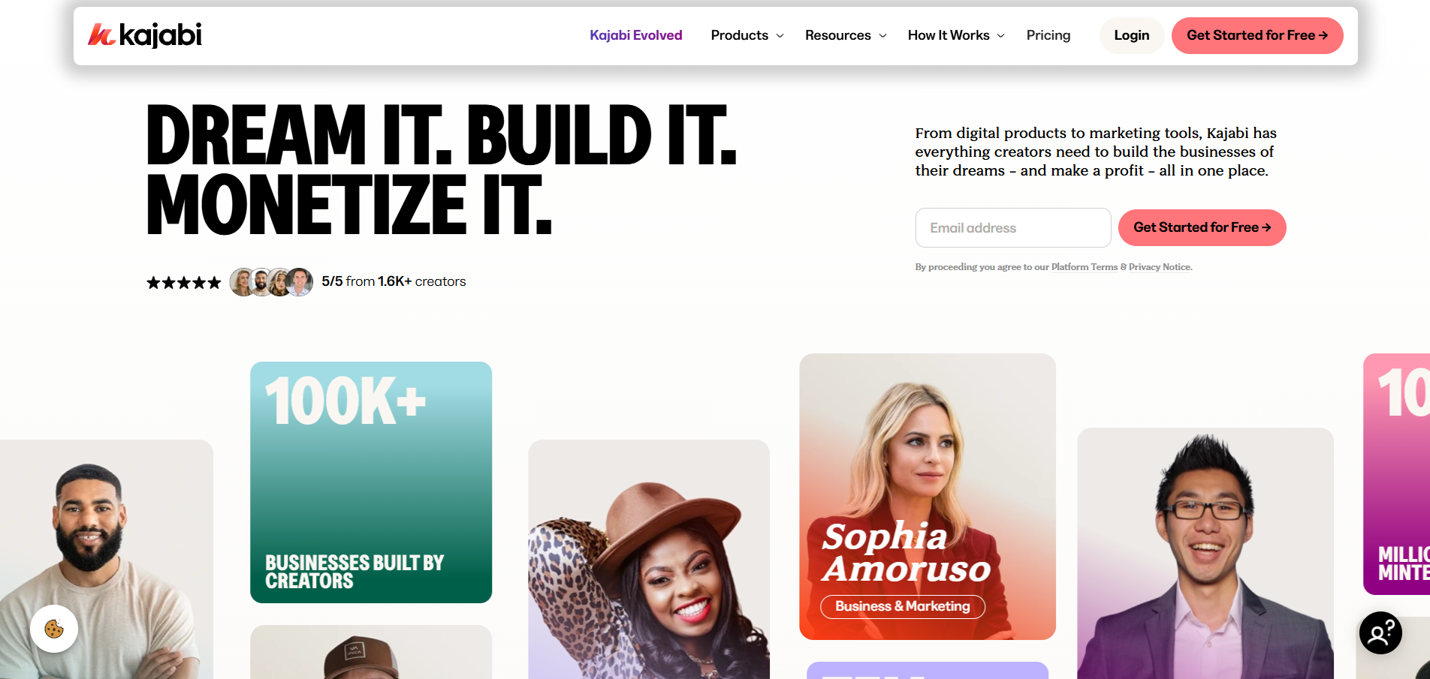This screenshot has height=679, width=1430.
Task: Click the Kajabi logo in the header
Action: click(x=145, y=35)
